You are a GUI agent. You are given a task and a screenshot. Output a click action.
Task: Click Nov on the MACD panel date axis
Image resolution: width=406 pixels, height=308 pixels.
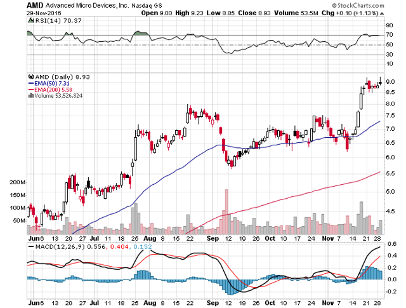pos(328,303)
